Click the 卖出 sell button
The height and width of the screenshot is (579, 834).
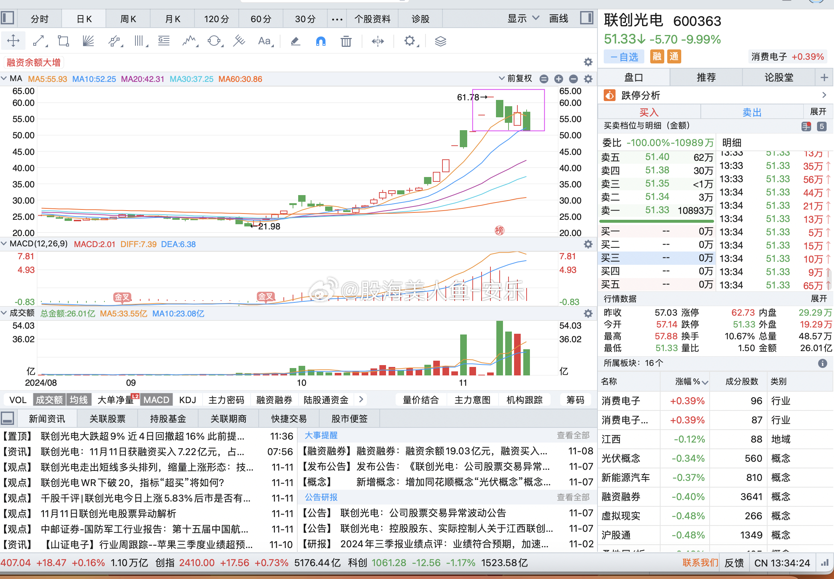pyautogui.click(x=752, y=112)
